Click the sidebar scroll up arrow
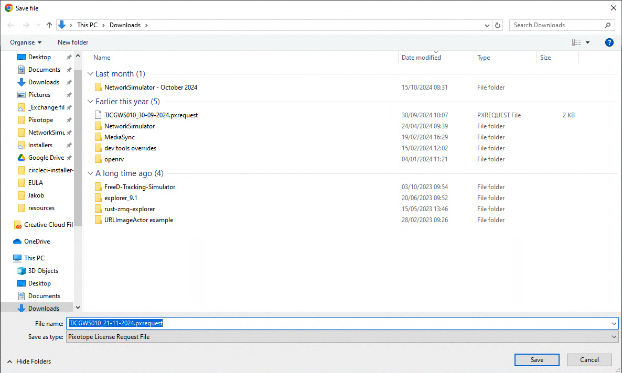Viewport: 622px width, 373px height. [x=78, y=56]
